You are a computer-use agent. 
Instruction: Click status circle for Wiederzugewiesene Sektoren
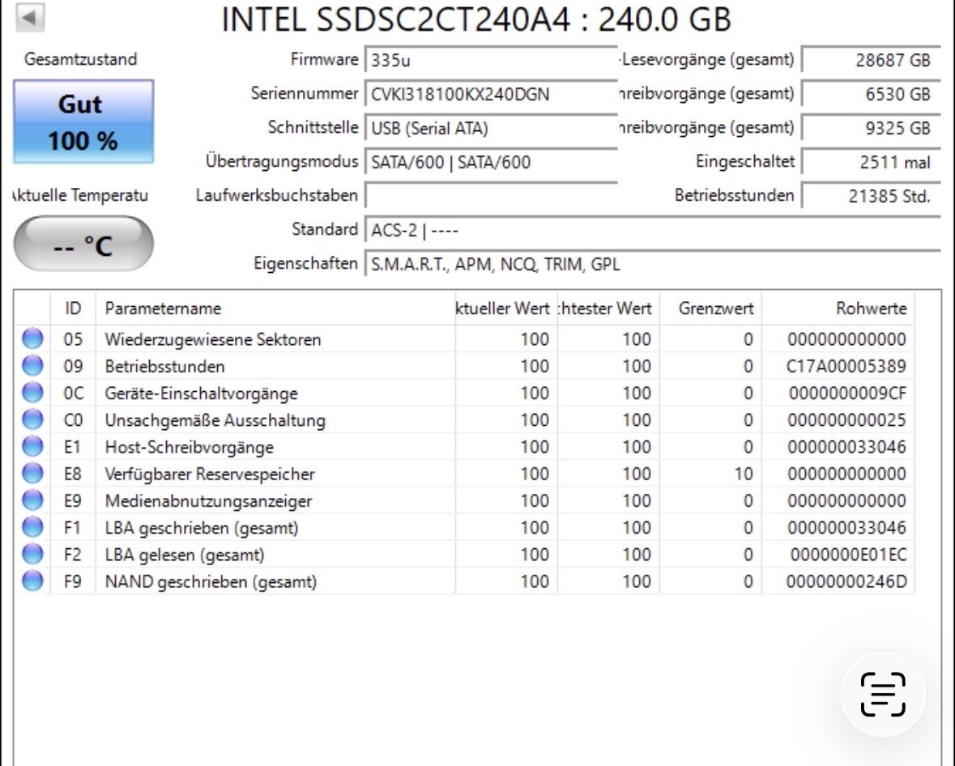32,338
